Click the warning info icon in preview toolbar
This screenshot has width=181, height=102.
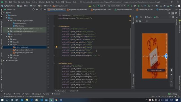pos(173,17)
